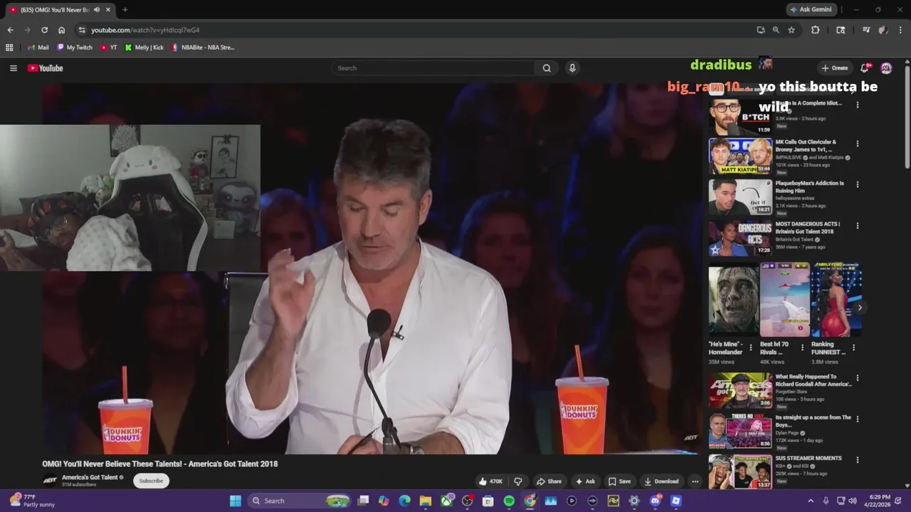Open the NBABite bookmark
Viewport: 911px width, 512px height.
pos(203,48)
